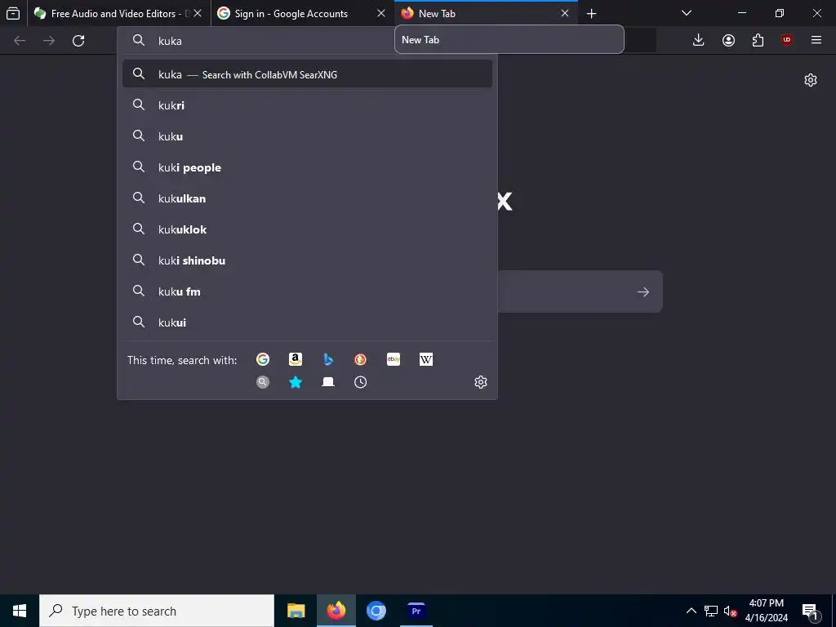This screenshot has height=627, width=836.
Task: Open the Extensions menu
Action: tap(758, 40)
